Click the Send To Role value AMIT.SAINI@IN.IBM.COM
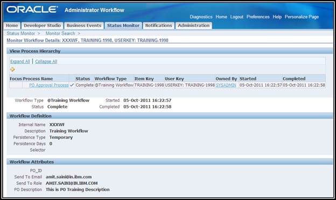 pyautogui.click(x=72, y=183)
